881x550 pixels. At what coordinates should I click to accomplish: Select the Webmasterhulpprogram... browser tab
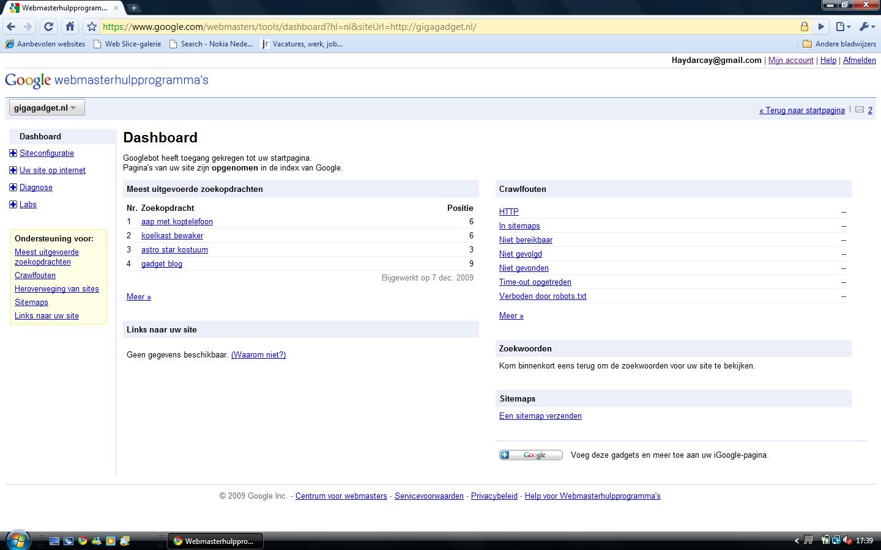[63, 8]
